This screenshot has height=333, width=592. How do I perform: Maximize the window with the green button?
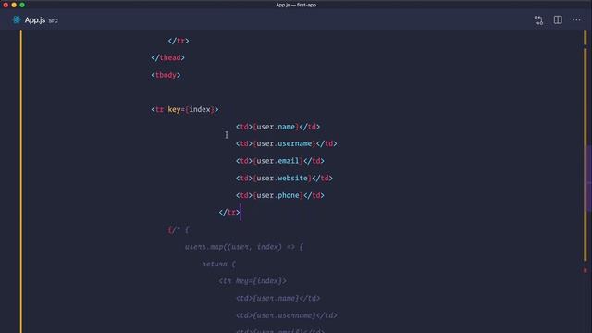pyautogui.click(x=22, y=5)
